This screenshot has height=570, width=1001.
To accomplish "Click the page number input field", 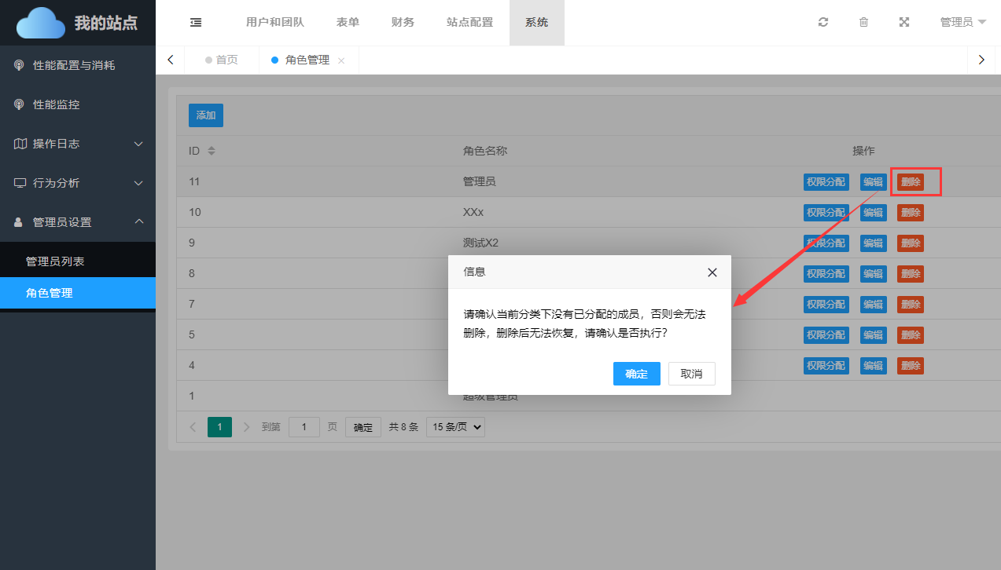I will coord(304,427).
